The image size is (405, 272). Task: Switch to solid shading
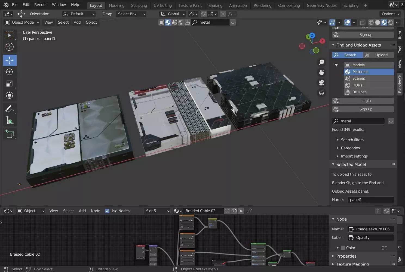click(x=378, y=22)
